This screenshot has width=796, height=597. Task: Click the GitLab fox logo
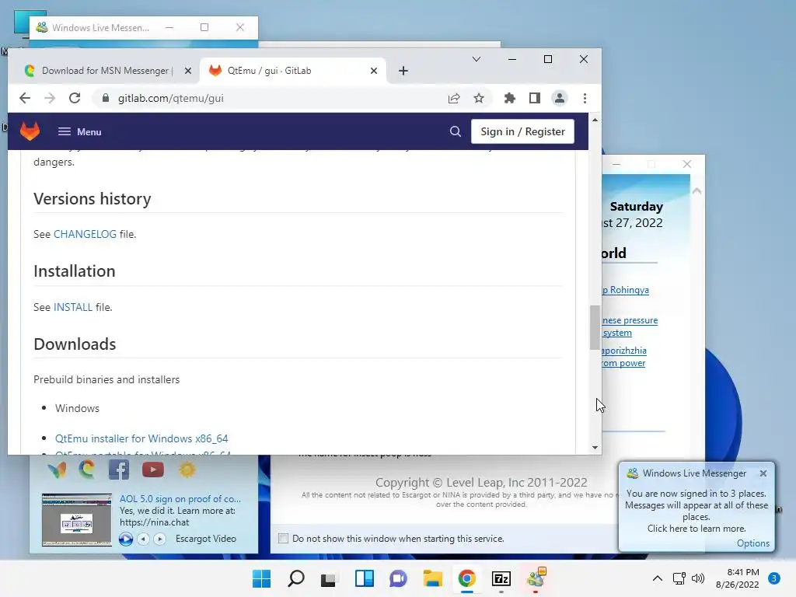[x=30, y=131]
